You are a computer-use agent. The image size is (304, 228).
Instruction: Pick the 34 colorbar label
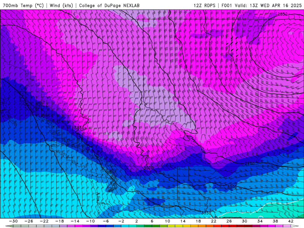coord(260,221)
